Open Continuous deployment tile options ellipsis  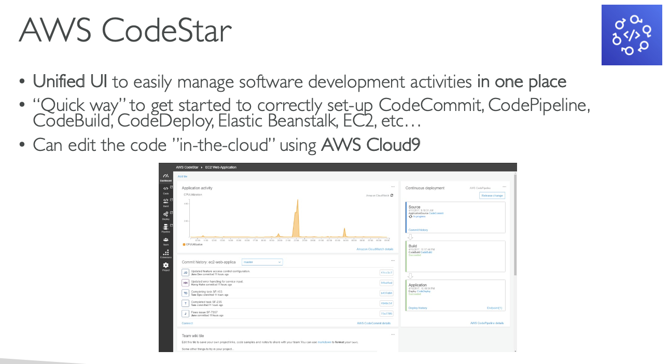(504, 187)
